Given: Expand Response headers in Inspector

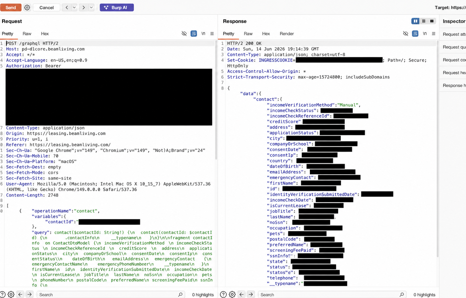Looking at the screenshot, I should pos(454,85).
